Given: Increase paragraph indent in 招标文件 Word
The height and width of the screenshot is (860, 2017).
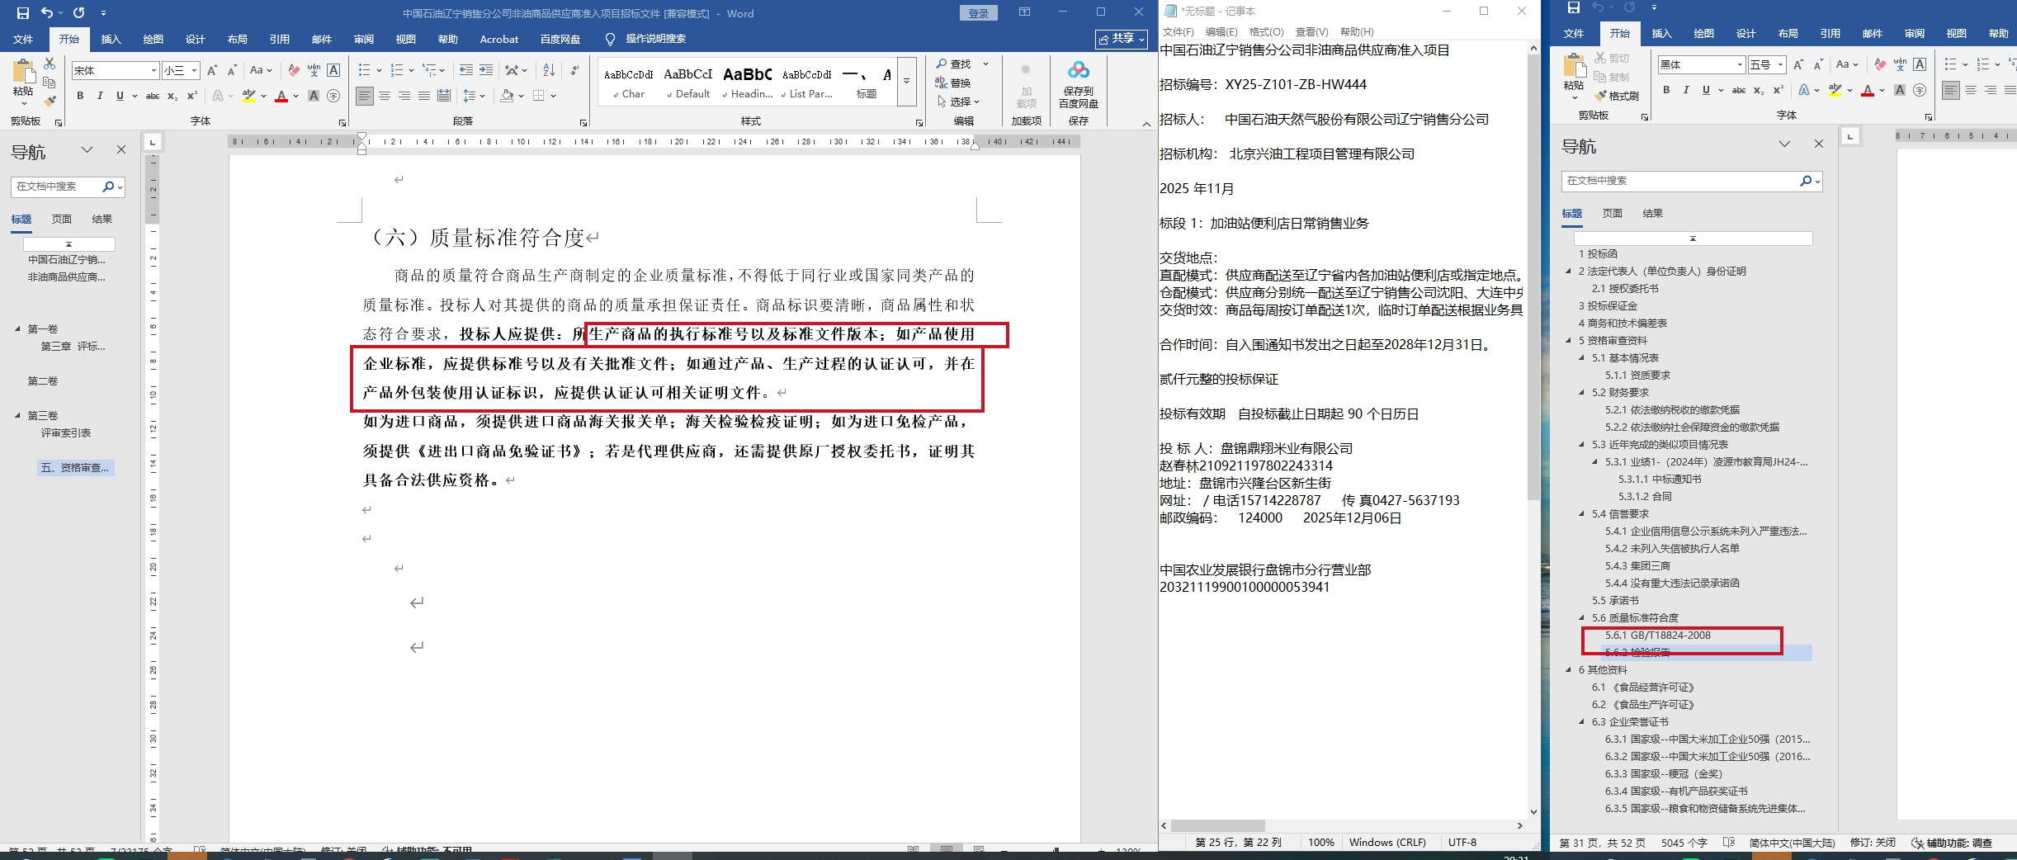Looking at the screenshot, I should tap(486, 70).
